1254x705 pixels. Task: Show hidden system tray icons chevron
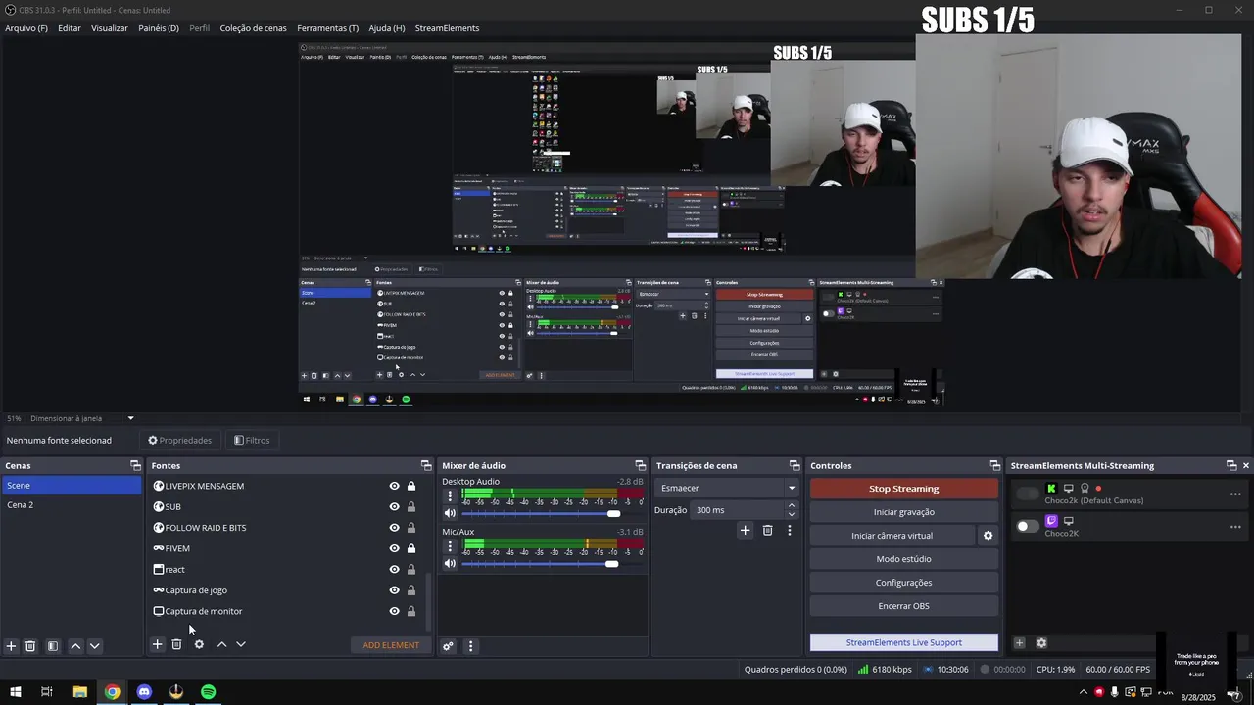click(1083, 692)
